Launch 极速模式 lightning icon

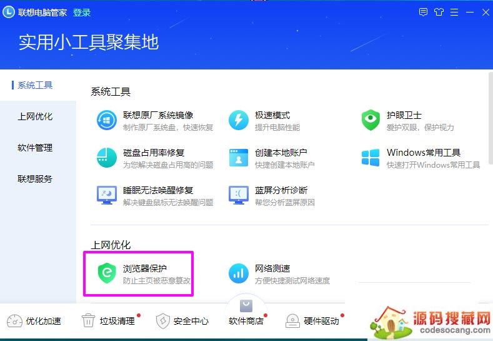pos(238,120)
